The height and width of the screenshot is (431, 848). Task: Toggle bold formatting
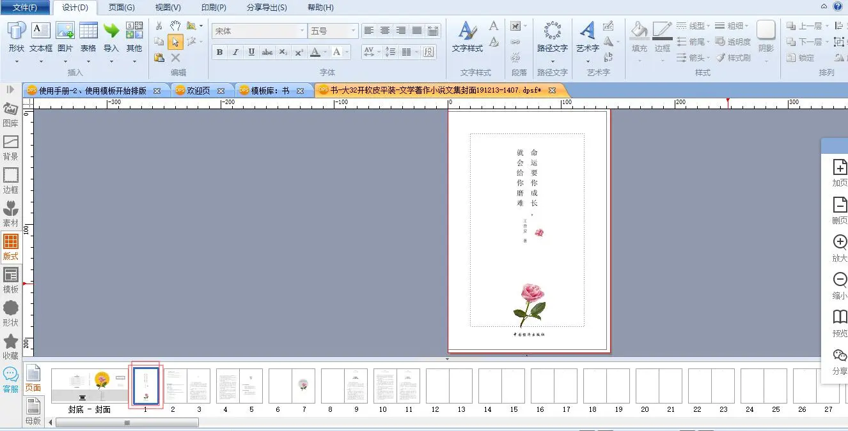click(x=219, y=52)
